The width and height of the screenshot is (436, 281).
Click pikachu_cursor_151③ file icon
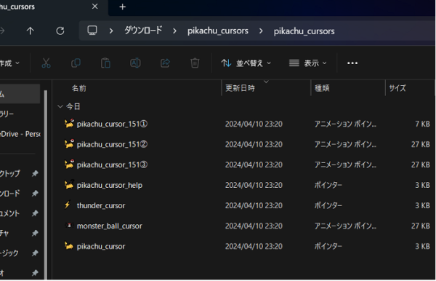click(69, 165)
